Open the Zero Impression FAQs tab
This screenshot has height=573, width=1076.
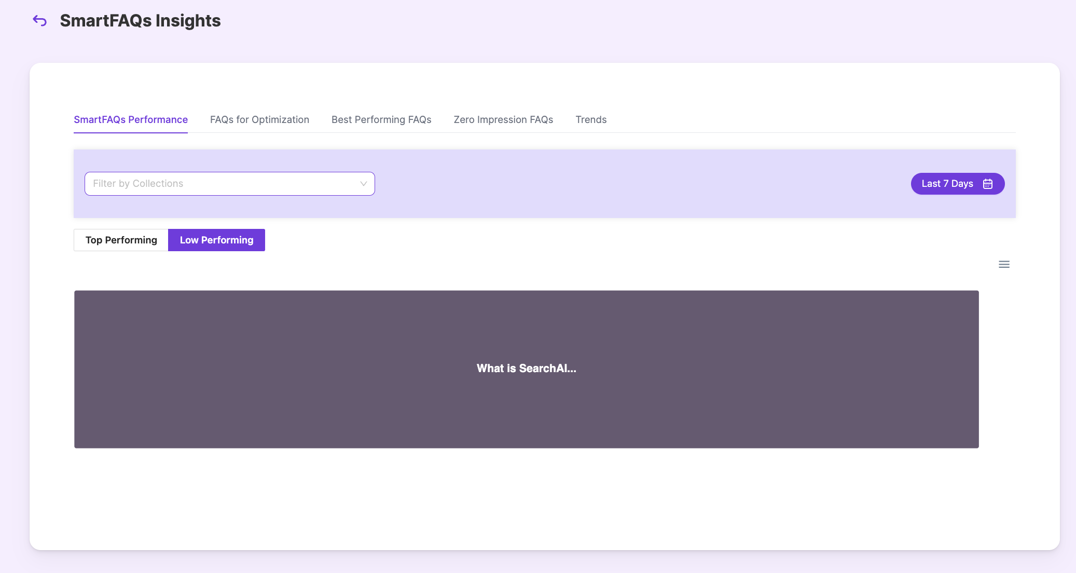point(503,120)
